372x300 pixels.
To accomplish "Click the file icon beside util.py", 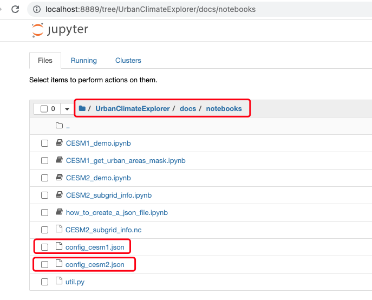I will point(59,281).
